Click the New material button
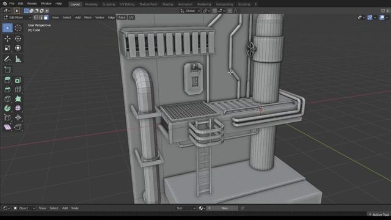The width and height of the screenshot is (391, 220). point(224,208)
